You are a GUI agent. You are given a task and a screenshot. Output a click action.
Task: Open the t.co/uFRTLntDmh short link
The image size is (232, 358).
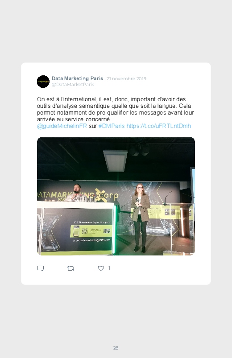[x=159, y=126]
